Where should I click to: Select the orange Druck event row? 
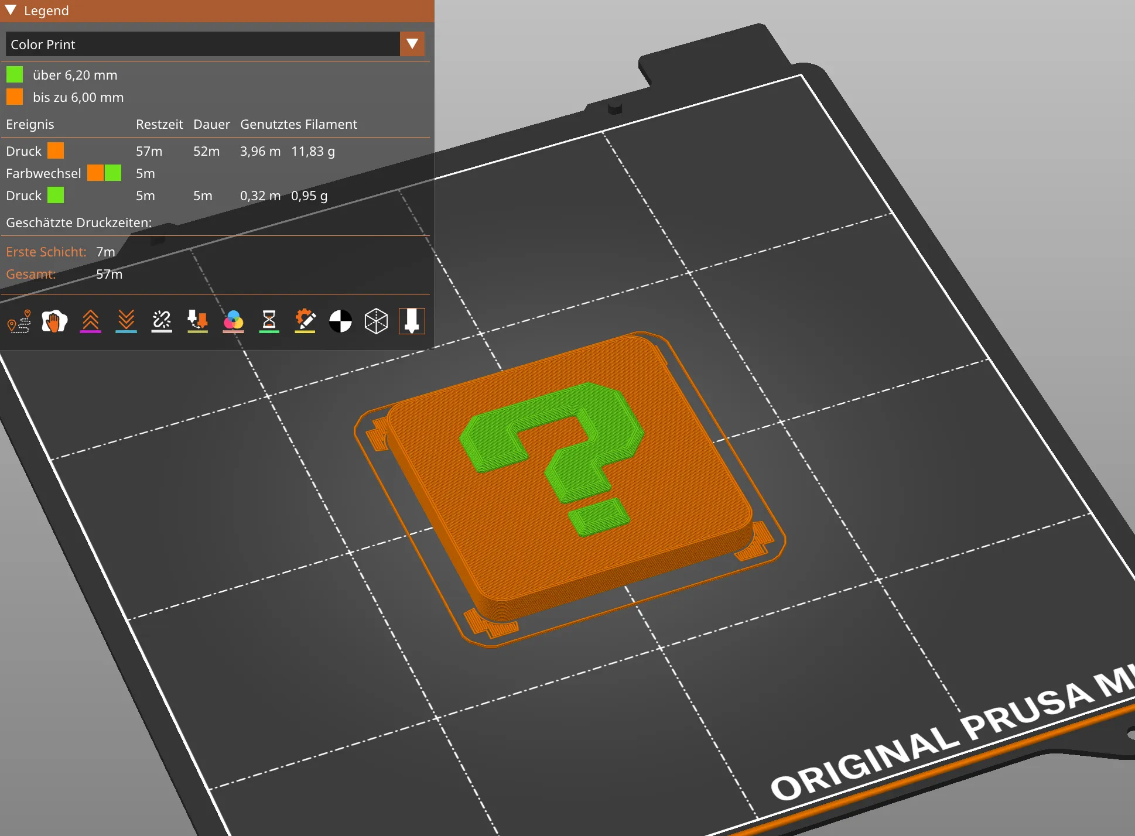24,151
